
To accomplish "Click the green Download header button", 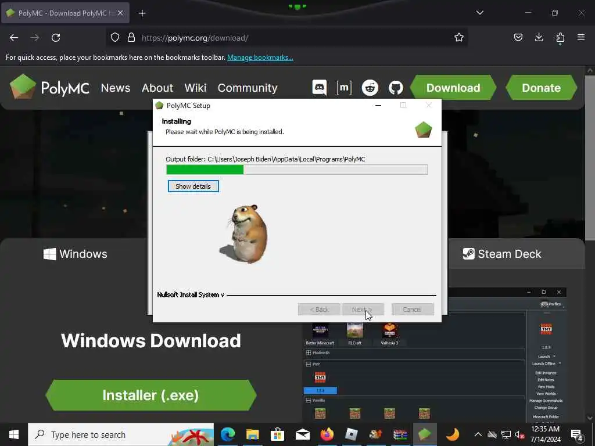I will (x=453, y=88).
